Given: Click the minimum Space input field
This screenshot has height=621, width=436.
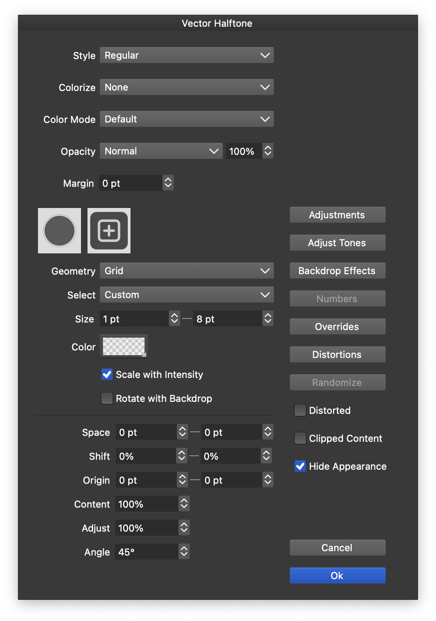Looking at the screenshot, I should [x=146, y=432].
